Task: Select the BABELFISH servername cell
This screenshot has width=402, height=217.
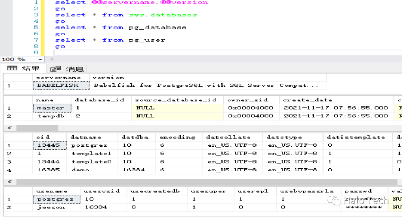Action: 61,85
